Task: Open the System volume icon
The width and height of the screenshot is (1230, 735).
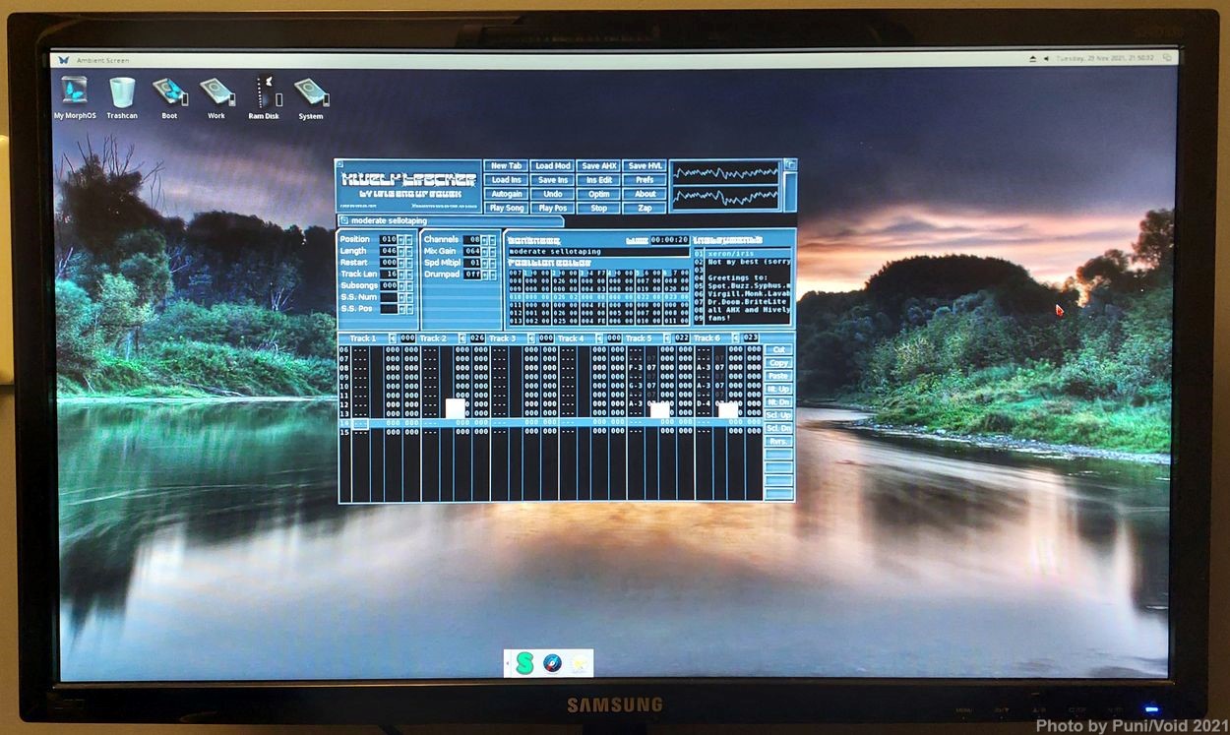Action: pyautogui.click(x=311, y=92)
